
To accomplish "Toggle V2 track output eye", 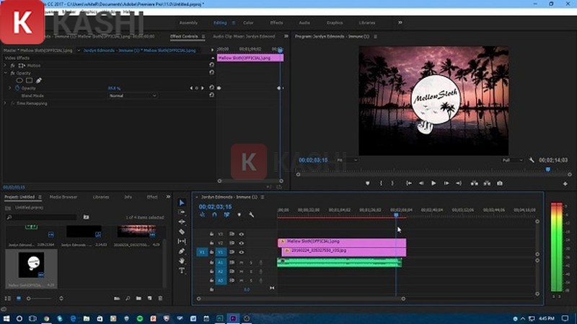I will pyautogui.click(x=242, y=243).
